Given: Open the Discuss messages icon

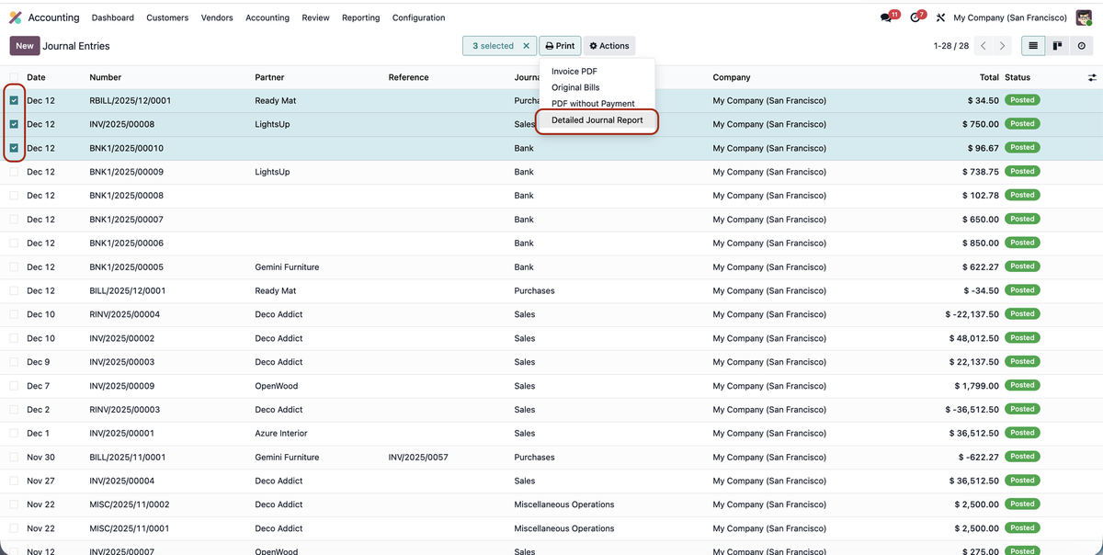Looking at the screenshot, I should pos(885,17).
